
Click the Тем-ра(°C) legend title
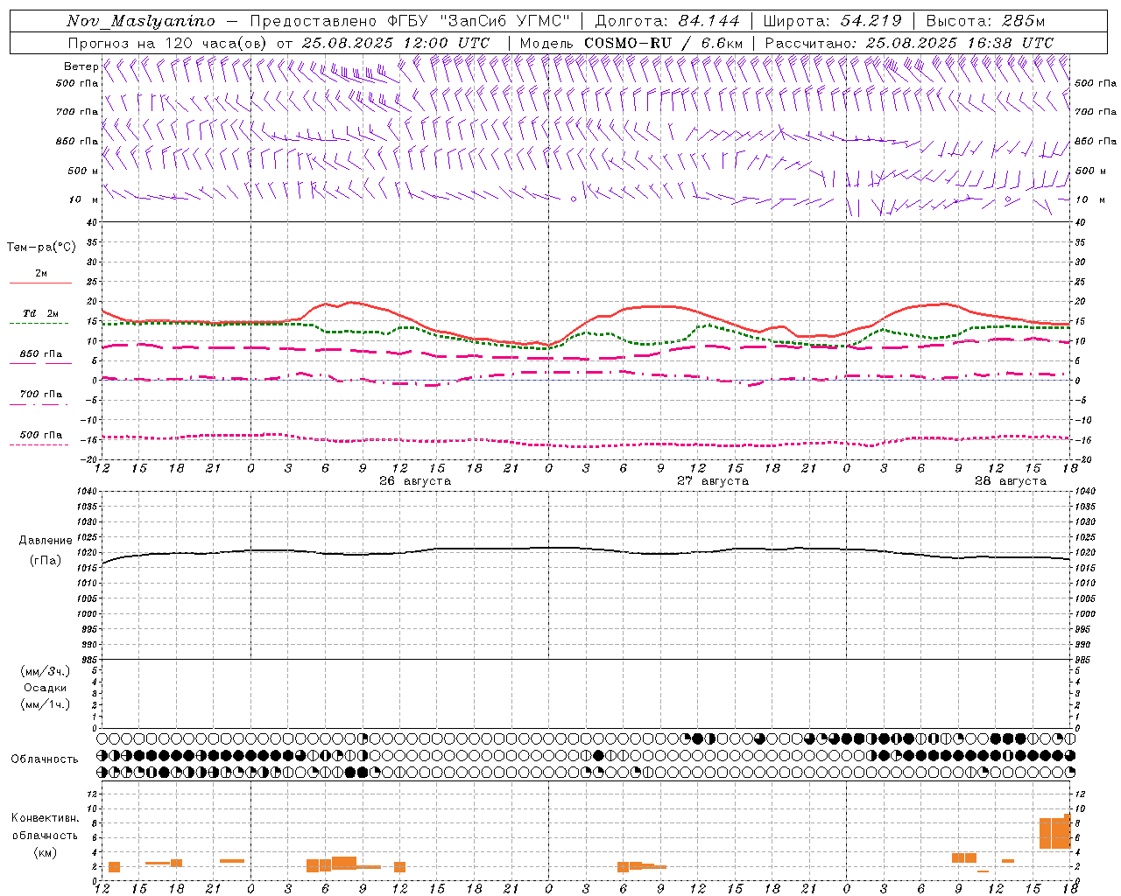point(41,248)
